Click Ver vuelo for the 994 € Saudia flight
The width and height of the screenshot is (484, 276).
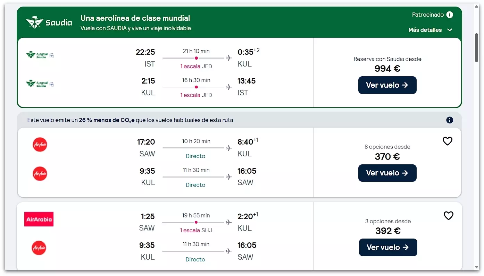coord(387,85)
